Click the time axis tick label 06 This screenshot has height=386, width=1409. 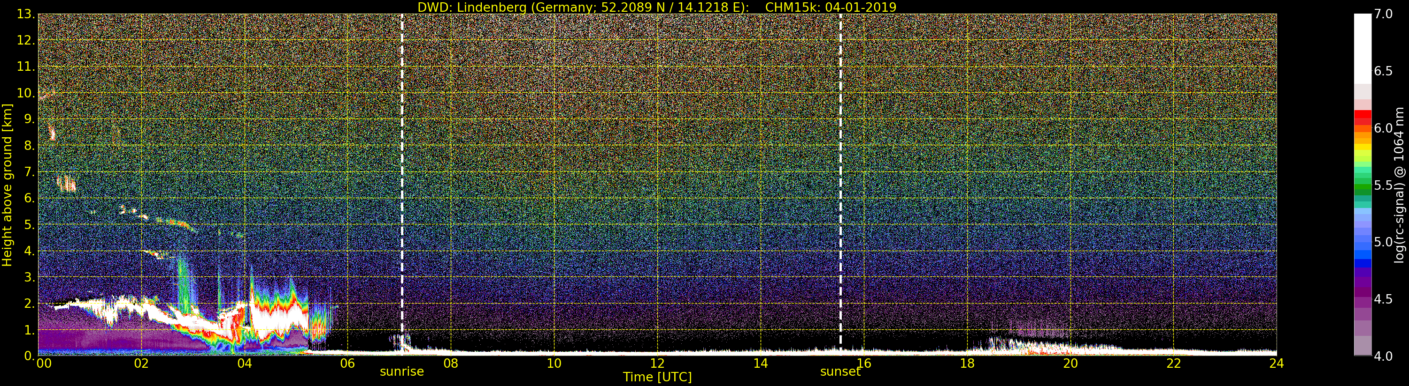347,364
